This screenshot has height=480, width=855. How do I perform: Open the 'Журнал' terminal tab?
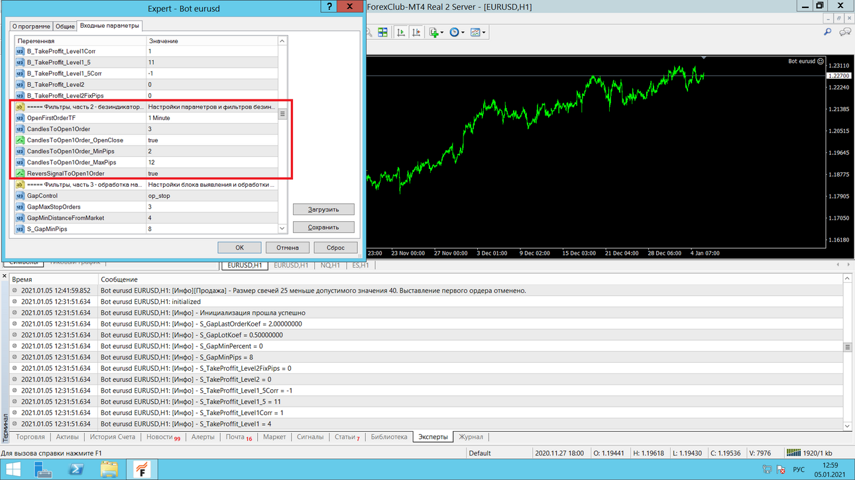[x=471, y=437]
